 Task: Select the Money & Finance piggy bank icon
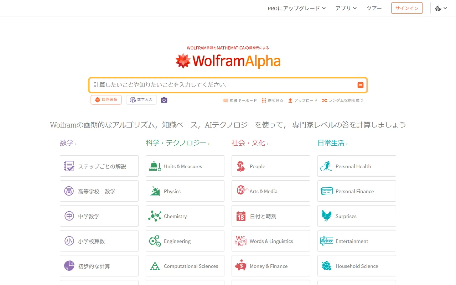pyautogui.click(x=240, y=266)
